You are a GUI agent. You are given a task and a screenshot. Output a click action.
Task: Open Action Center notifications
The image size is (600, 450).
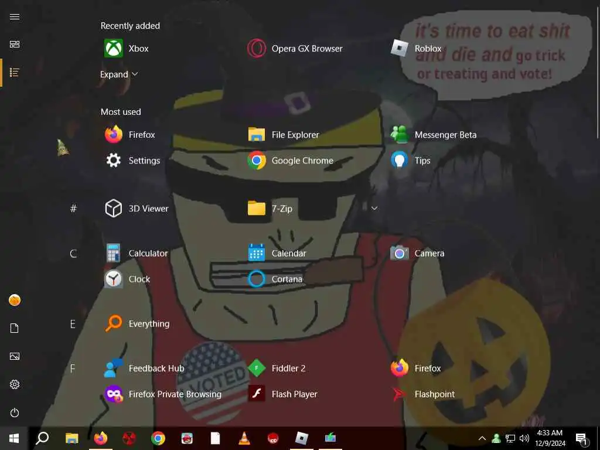(582, 438)
